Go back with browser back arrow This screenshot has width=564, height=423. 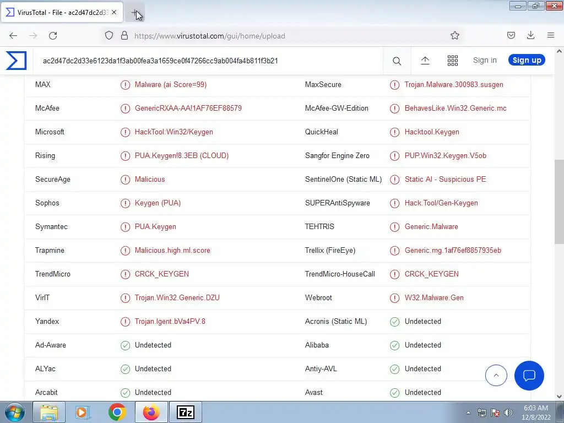pos(13,36)
